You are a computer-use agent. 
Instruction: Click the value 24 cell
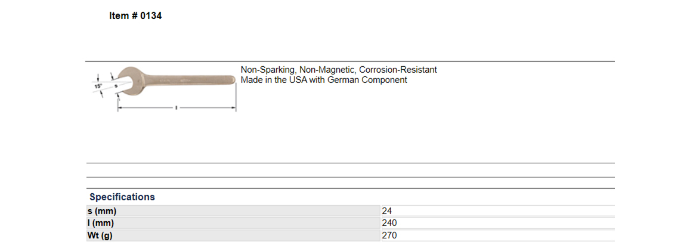tap(498, 210)
